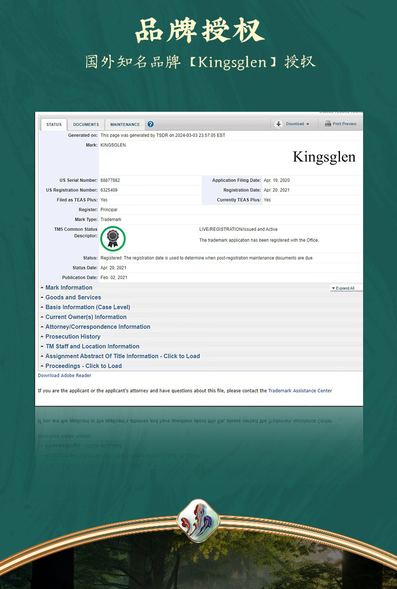Click 'The trademark application has been registered' text
This screenshot has height=589, width=397.
point(259,240)
